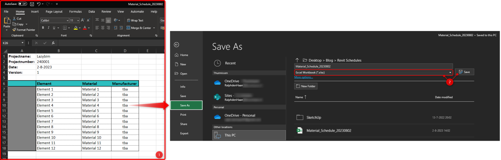Toggle the AutoSave switch

[23, 4]
